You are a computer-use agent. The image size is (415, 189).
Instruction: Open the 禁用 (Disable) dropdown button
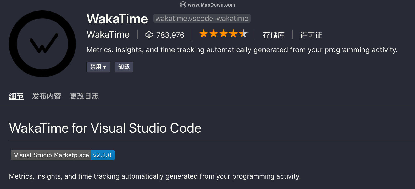(x=98, y=67)
